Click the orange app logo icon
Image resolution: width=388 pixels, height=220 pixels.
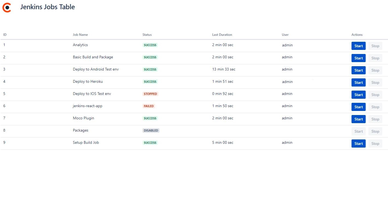(7, 7)
